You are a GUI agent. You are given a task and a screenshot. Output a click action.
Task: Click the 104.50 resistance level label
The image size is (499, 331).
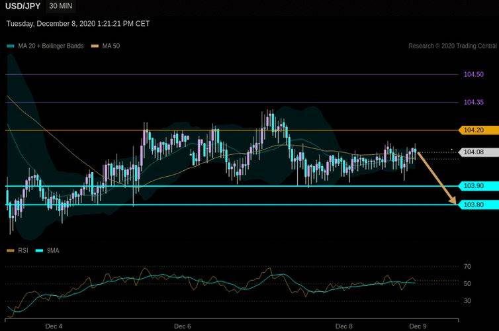(x=474, y=74)
